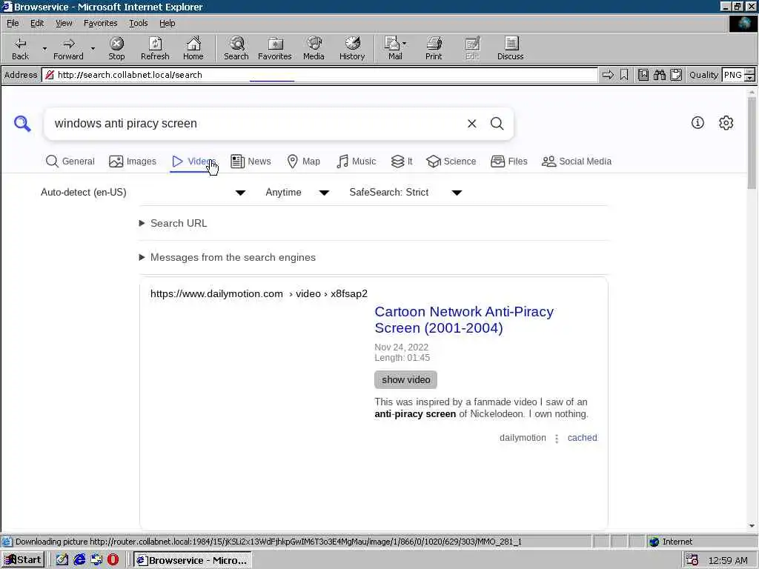759x569 pixels.
Task: Click the Go arrow beside the address bar
Action: point(608,75)
